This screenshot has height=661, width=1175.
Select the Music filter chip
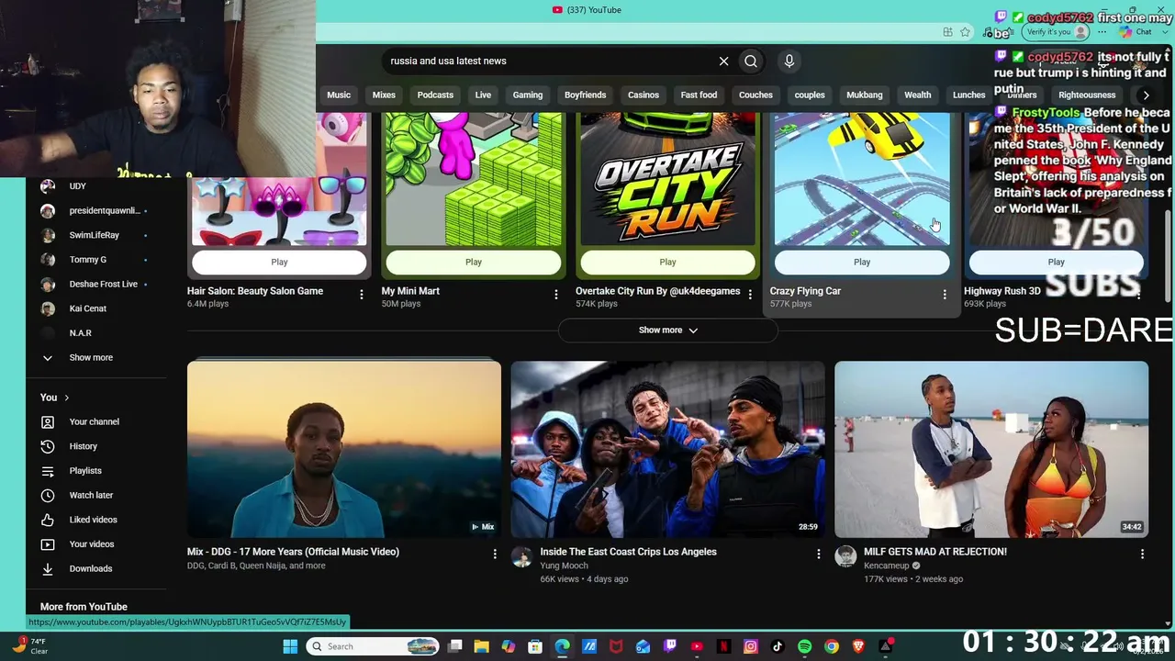click(x=339, y=95)
